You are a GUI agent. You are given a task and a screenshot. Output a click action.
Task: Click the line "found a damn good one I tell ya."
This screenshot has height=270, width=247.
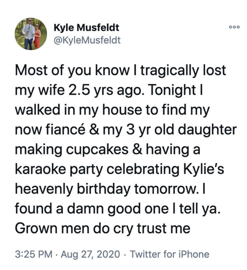(117, 209)
